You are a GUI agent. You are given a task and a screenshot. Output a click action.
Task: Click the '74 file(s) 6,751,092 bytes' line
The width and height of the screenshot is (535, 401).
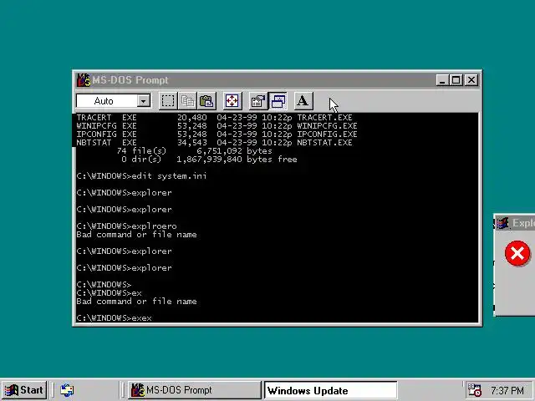click(x=195, y=151)
